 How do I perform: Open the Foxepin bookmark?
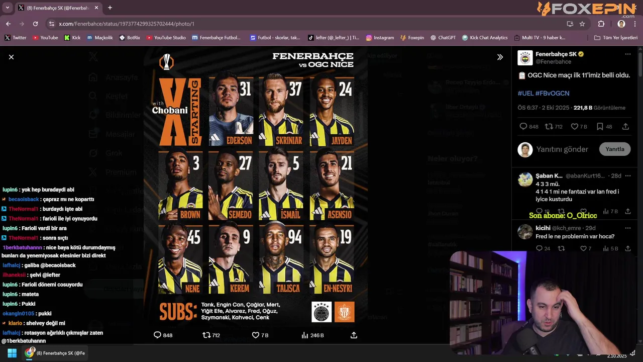(412, 38)
